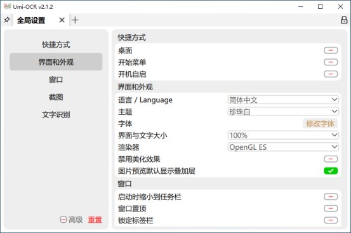Click the 窗口 heading in right panel
Viewport: 351px width, 233px height.
124,183
